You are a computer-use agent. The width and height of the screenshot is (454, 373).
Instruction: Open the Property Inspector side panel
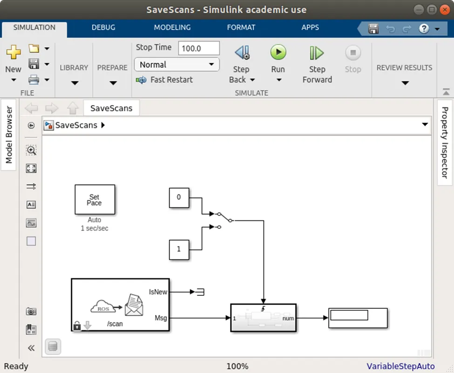(445, 143)
